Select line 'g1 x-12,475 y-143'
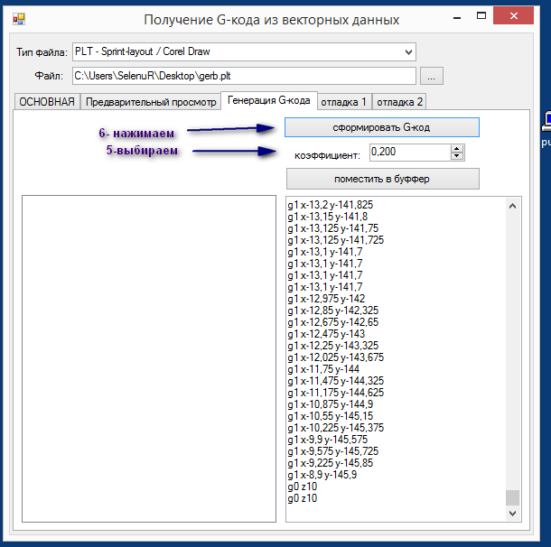551x547 pixels. point(326,334)
